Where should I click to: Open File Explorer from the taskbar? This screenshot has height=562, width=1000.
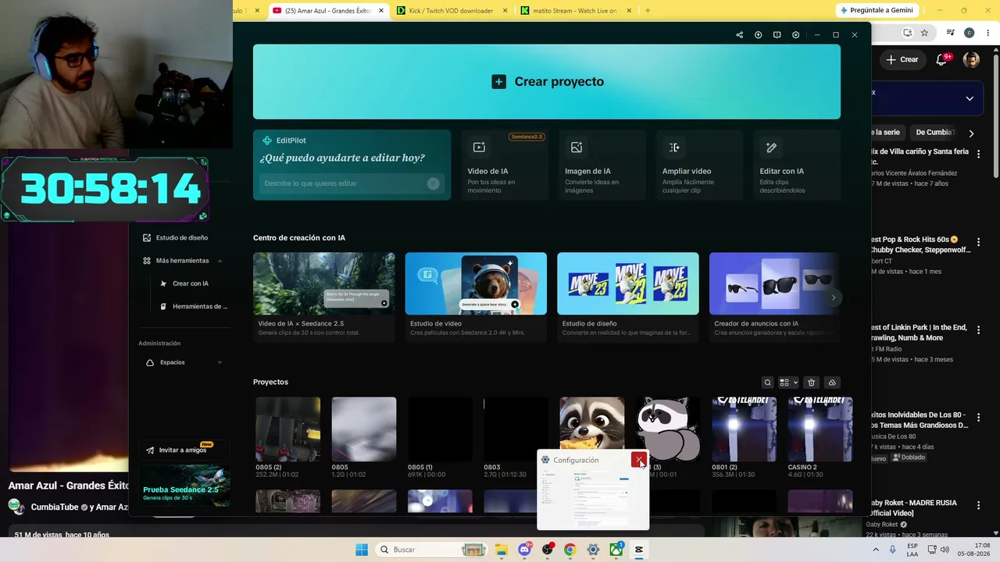[502, 550]
